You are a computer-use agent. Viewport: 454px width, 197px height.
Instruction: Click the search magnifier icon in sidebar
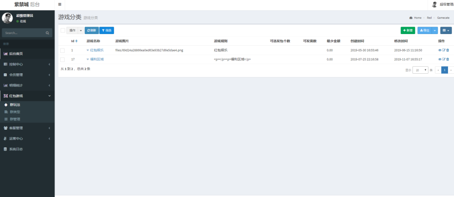pyautogui.click(x=47, y=33)
